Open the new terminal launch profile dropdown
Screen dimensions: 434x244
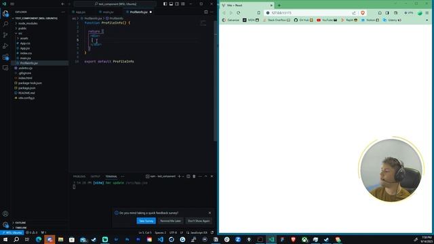click(x=183, y=176)
